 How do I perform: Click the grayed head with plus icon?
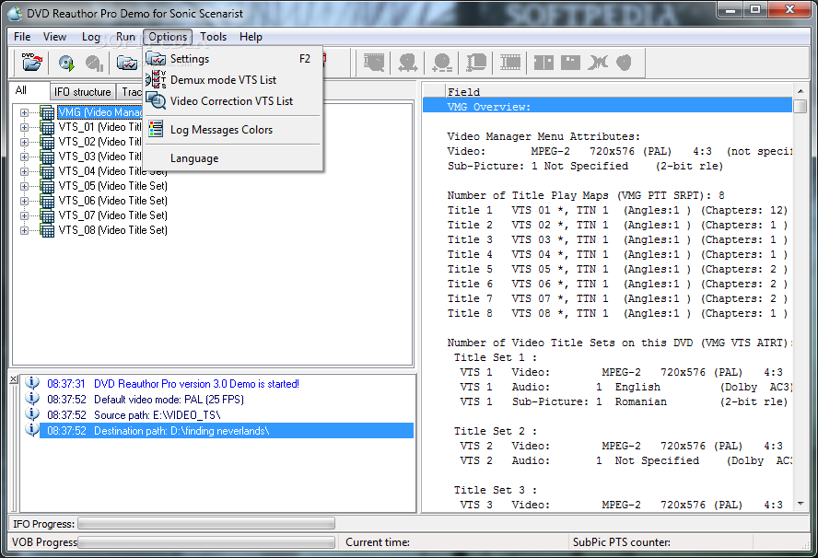[x=442, y=63]
